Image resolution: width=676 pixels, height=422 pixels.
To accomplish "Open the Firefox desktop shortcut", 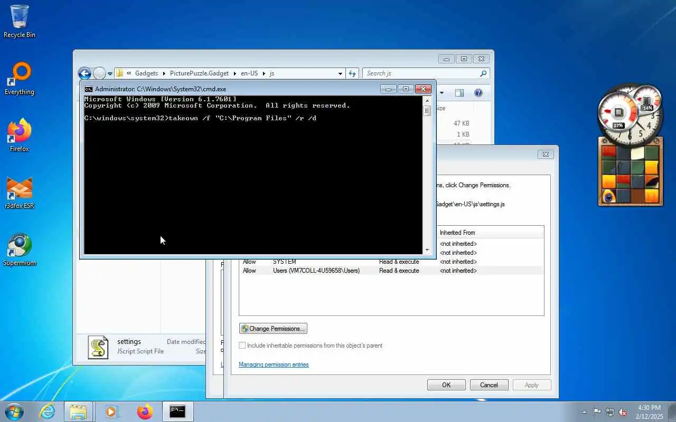I will point(20,135).
